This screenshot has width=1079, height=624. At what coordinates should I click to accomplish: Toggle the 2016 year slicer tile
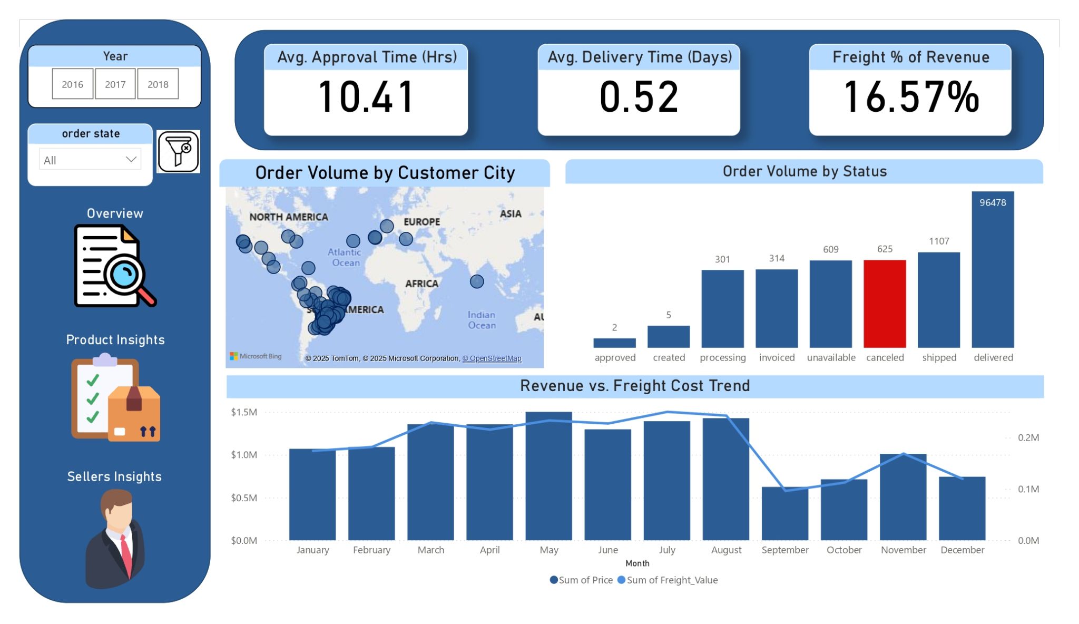pos(73,84)
